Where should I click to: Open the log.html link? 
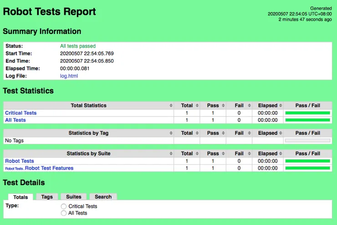tap(69, 76)
